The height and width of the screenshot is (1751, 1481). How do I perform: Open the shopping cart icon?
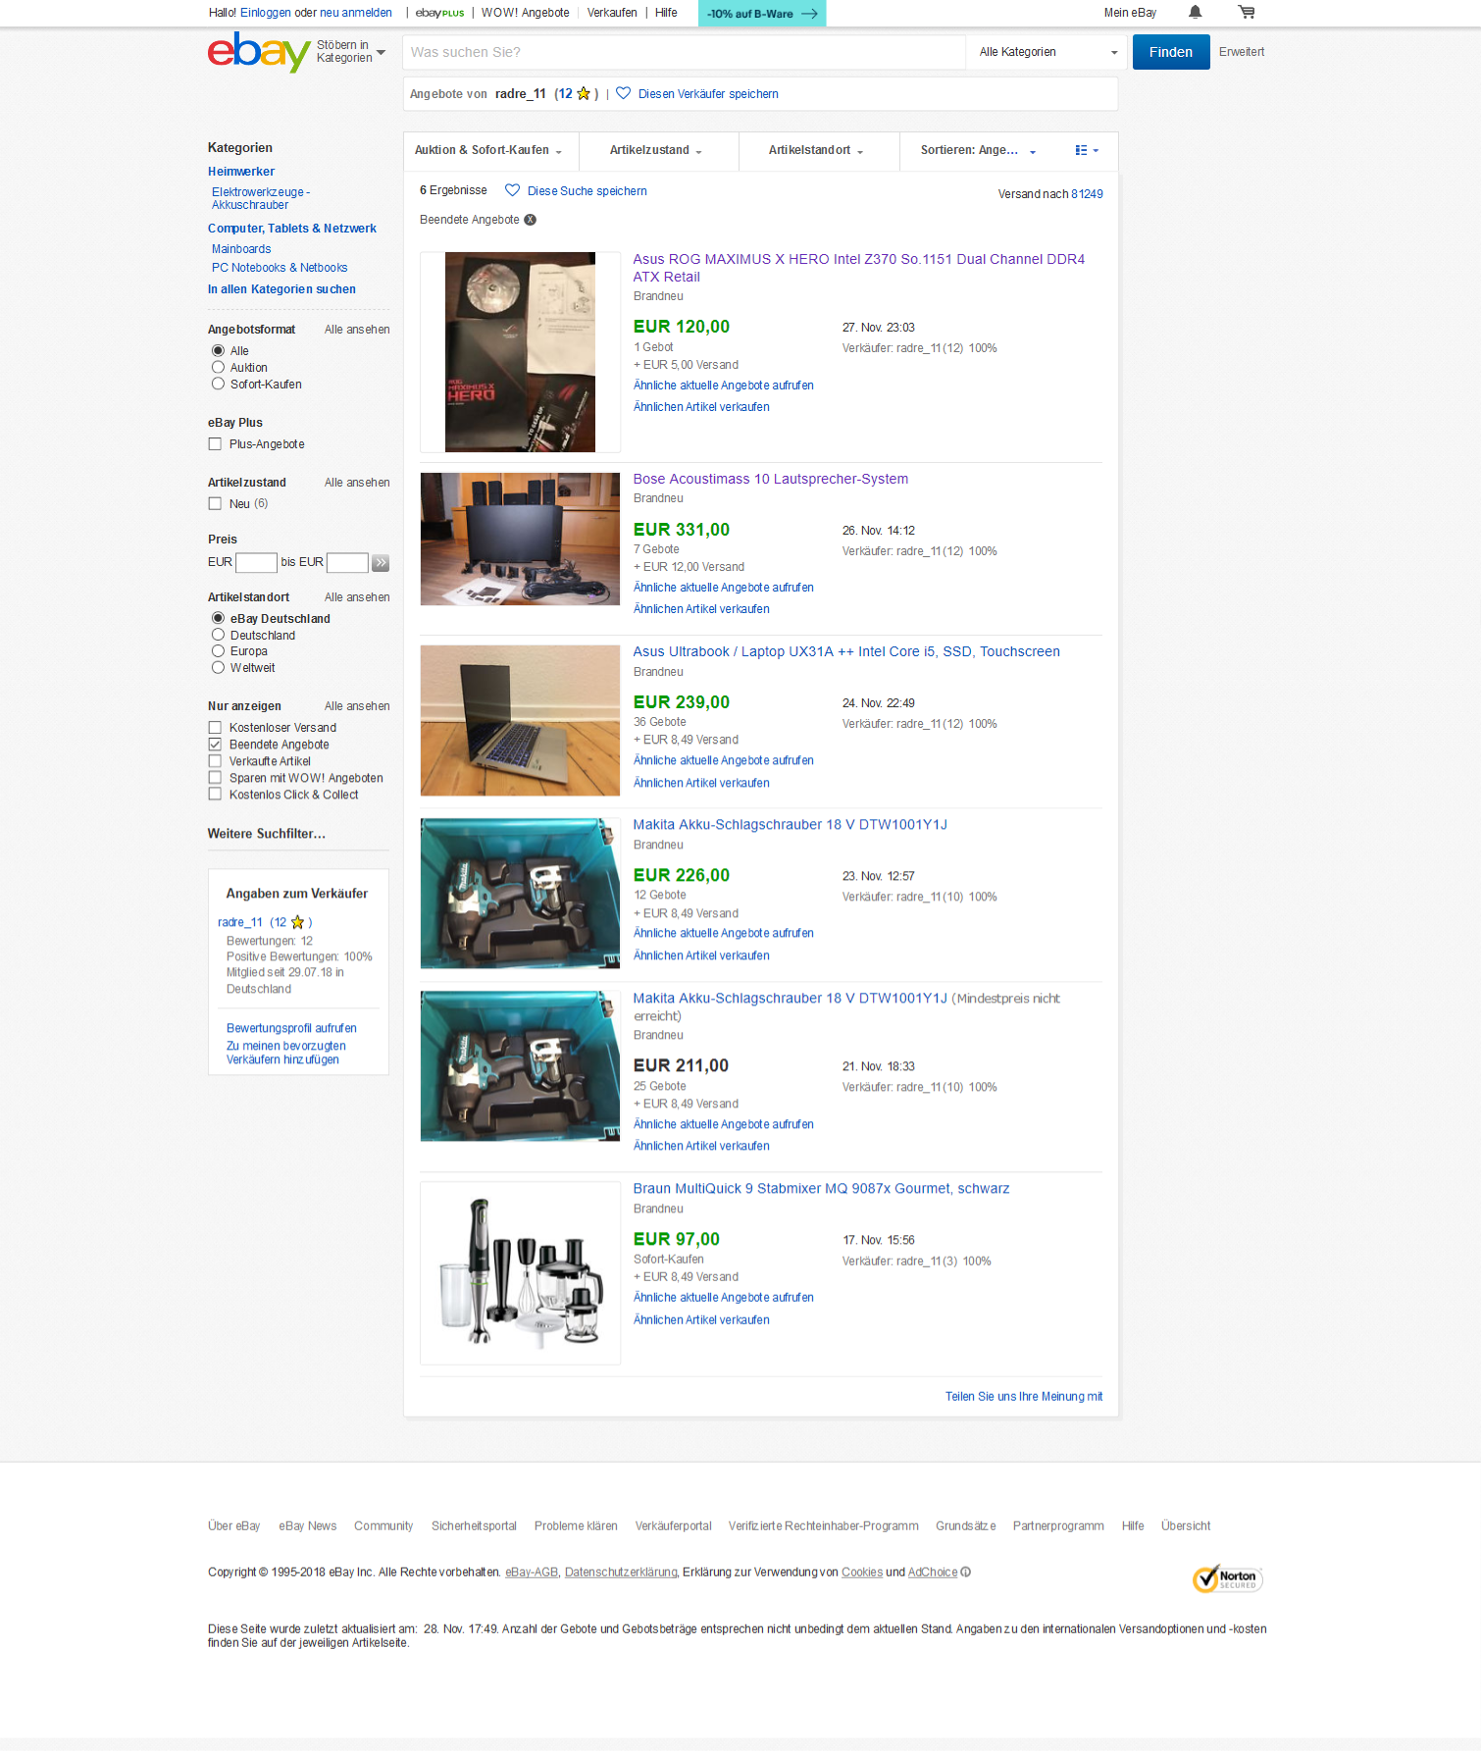point(1247,12)
